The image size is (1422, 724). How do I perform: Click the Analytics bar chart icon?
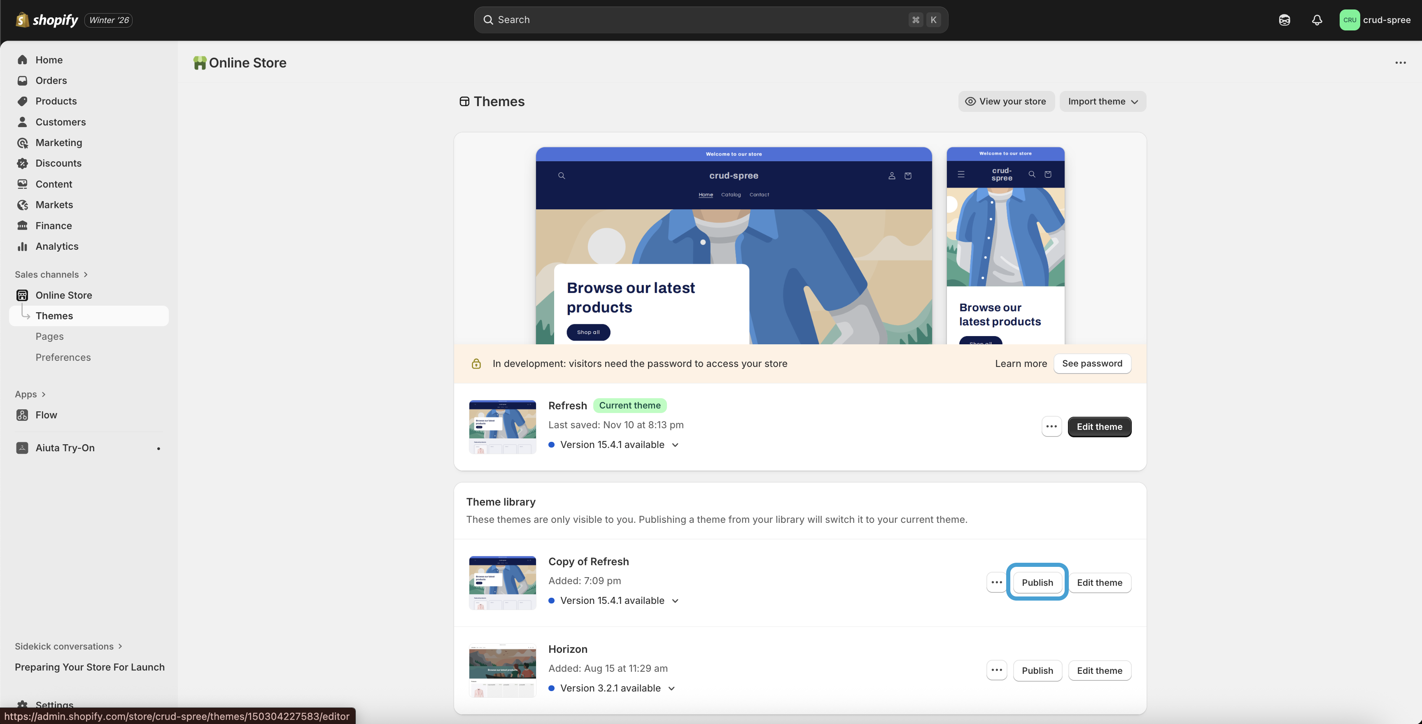[22, 246]
